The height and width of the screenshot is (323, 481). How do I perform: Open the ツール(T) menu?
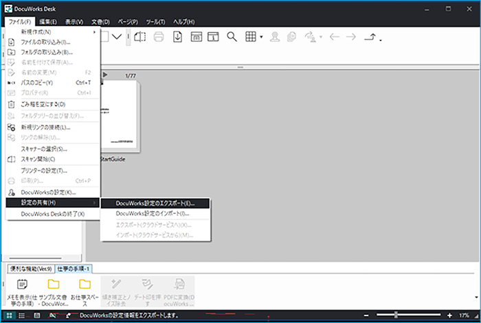tap(155, 22)
